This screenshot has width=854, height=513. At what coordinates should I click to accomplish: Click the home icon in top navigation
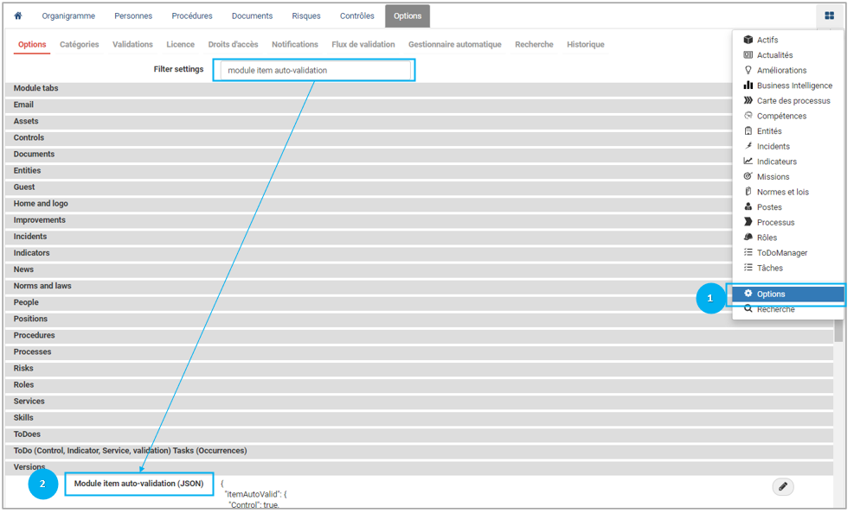pyautogui.click(x=18, y=16)
